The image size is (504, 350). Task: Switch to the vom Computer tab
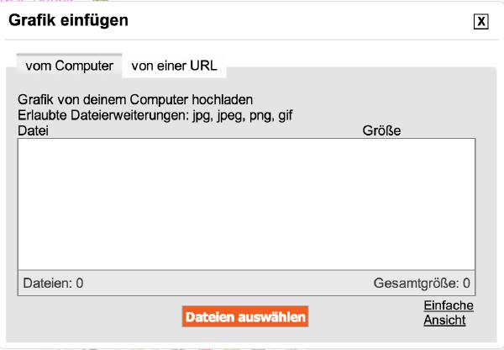point(70,66)
